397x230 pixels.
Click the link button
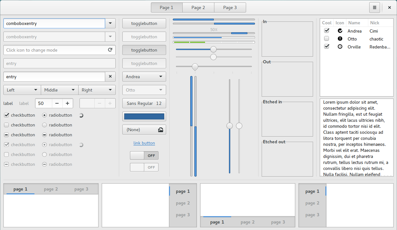144,143
